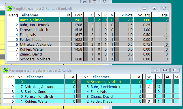Select Kuhlen, Walter in the pairing list

[x=37, y=102]
